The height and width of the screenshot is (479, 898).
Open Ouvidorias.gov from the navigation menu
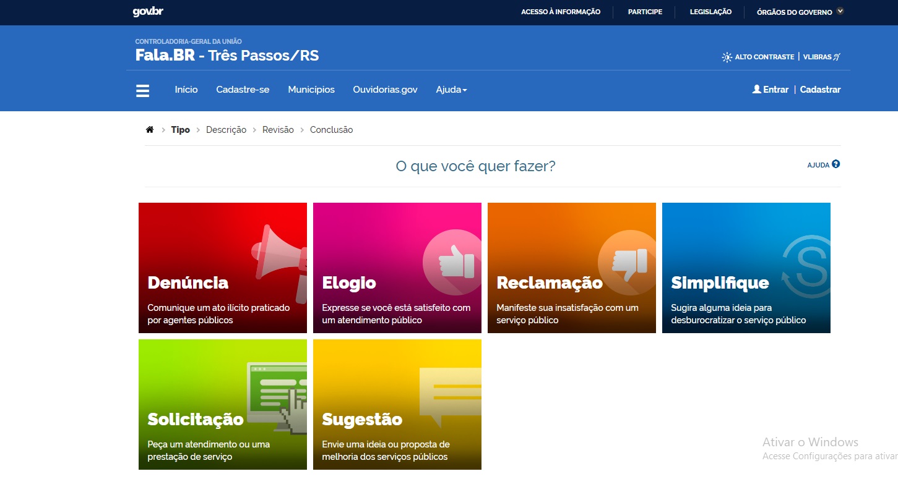pos(385,90)
